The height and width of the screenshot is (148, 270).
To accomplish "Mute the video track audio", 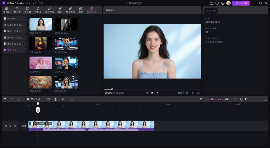I will [x=15, y=126].
